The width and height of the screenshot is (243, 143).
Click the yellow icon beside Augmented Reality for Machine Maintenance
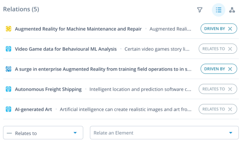[x=8, y=29]
